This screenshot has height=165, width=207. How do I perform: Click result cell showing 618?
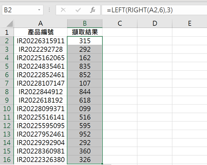coord(85,100)
